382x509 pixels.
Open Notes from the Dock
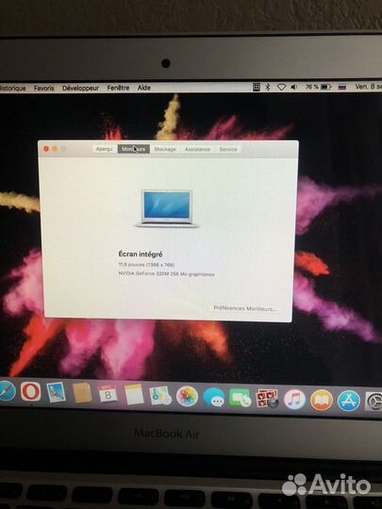click(134, 394)
